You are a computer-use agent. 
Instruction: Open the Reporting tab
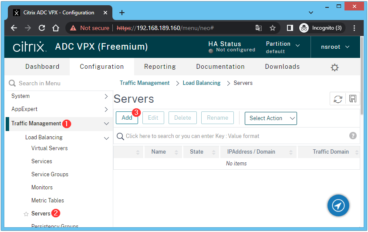tap(160, 67)
